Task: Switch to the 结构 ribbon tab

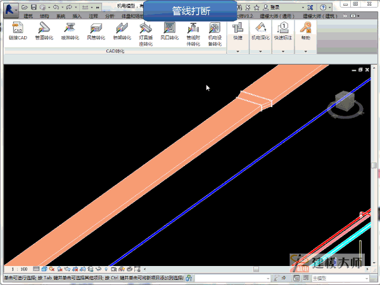Action: coord(44,16)
